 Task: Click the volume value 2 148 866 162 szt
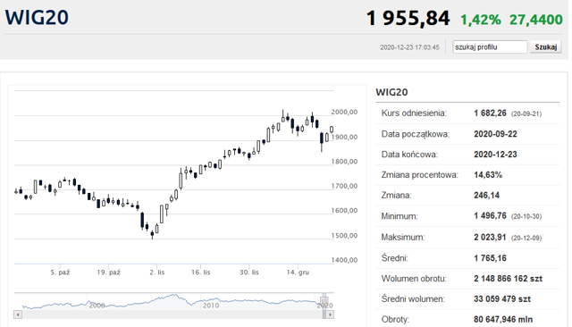coord(508,279)
